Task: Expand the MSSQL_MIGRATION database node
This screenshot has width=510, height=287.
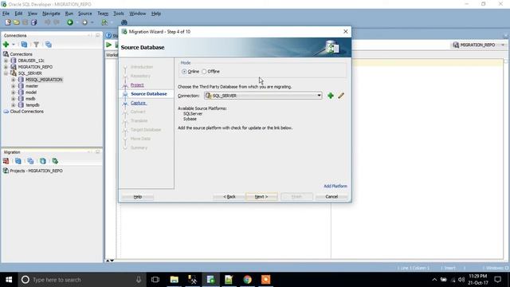Action: 14,80
